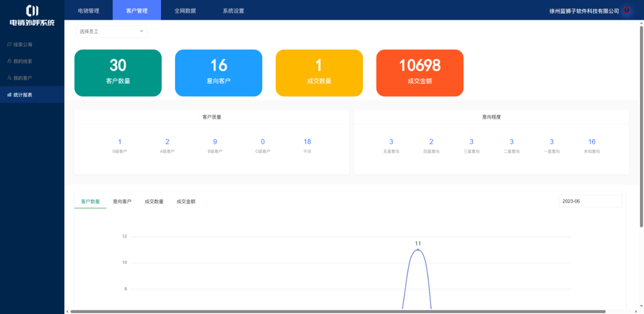Select the 客户管理 top menu
This screenshot has height=314, width=644.
pyautogui.click(x=137, y=11)
